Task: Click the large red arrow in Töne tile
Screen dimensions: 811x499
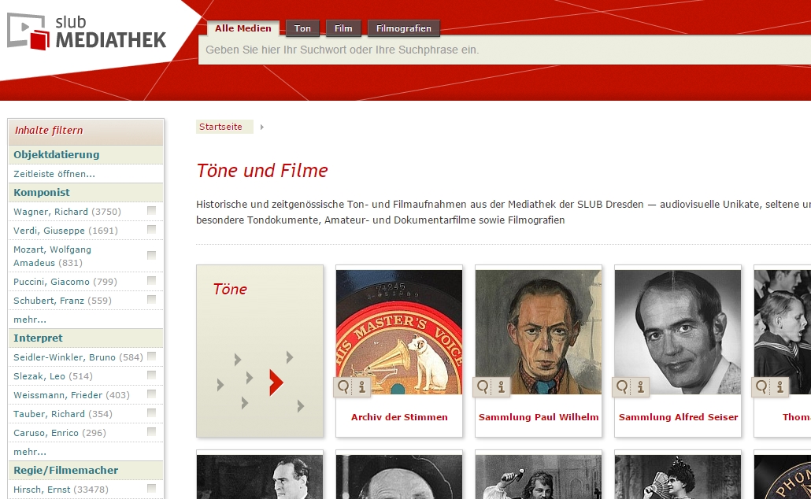Action: [276, 383]
